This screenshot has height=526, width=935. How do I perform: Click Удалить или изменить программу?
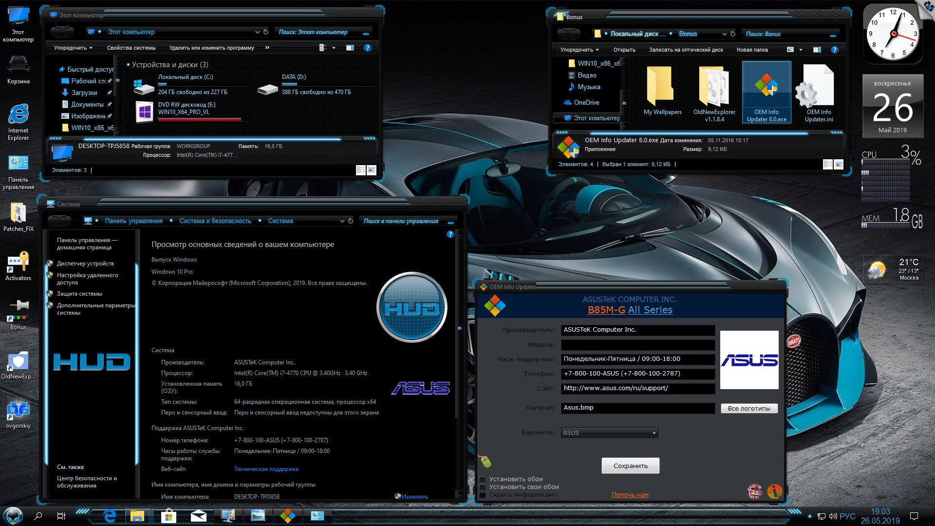(212, 48)
